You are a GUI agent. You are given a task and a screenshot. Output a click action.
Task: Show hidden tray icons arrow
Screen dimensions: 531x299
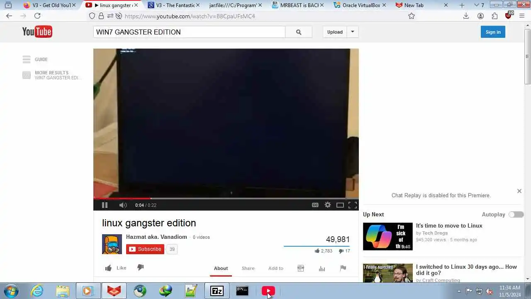pos(459,291)
